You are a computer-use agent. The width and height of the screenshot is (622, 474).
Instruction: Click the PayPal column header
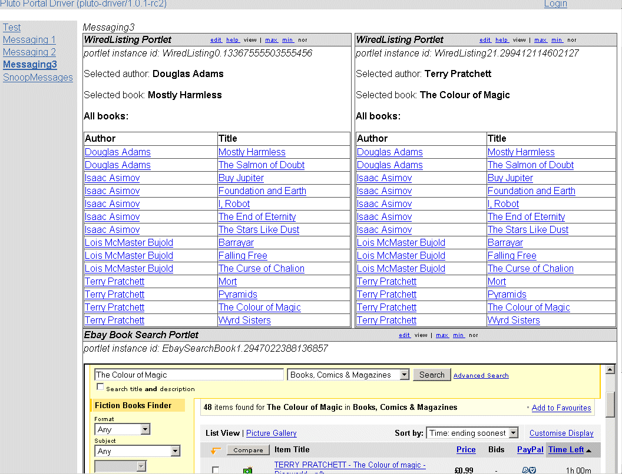pyautogui.click(x=530, y=449)
